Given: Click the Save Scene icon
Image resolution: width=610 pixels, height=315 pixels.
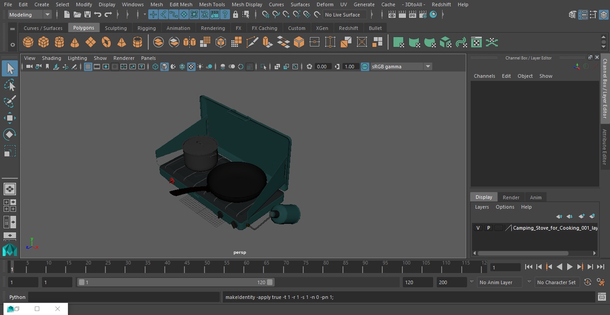Looking at the screenshot, I should tap(88, 15).
